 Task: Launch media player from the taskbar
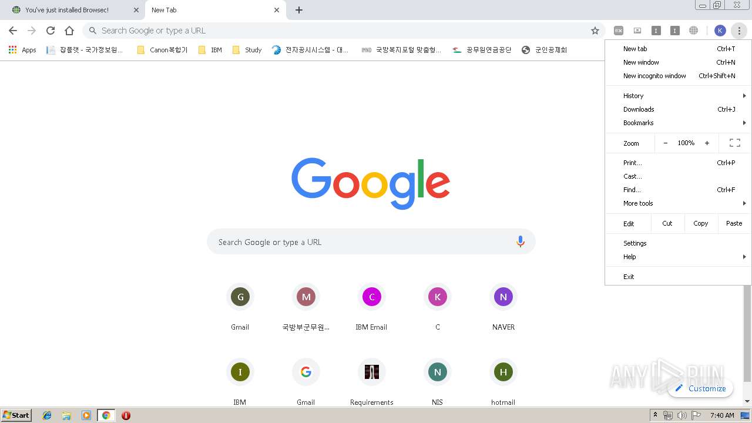click(x=86, y=415)
